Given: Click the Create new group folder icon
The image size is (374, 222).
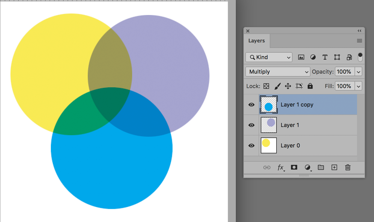Looking at the screenshot, I should click(320, 167).
